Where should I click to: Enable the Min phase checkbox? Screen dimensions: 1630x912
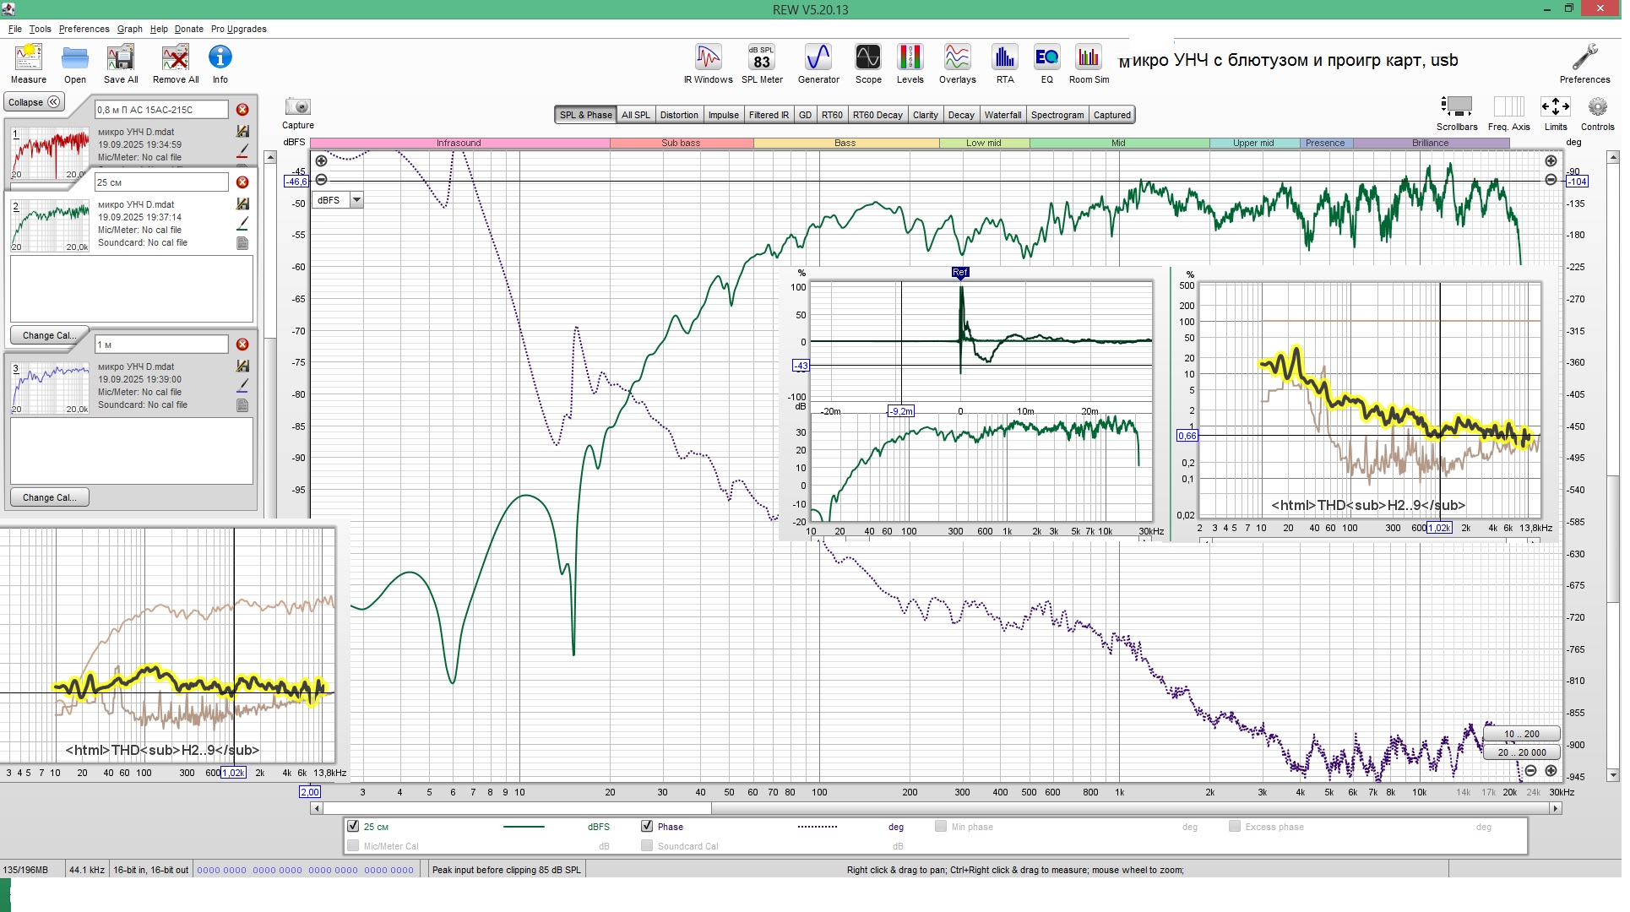coord(941,827)
